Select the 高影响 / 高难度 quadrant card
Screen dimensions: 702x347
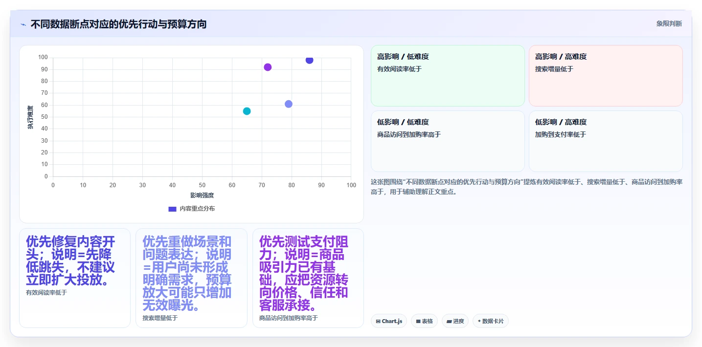pyautogui.click(x=606, y=76)
